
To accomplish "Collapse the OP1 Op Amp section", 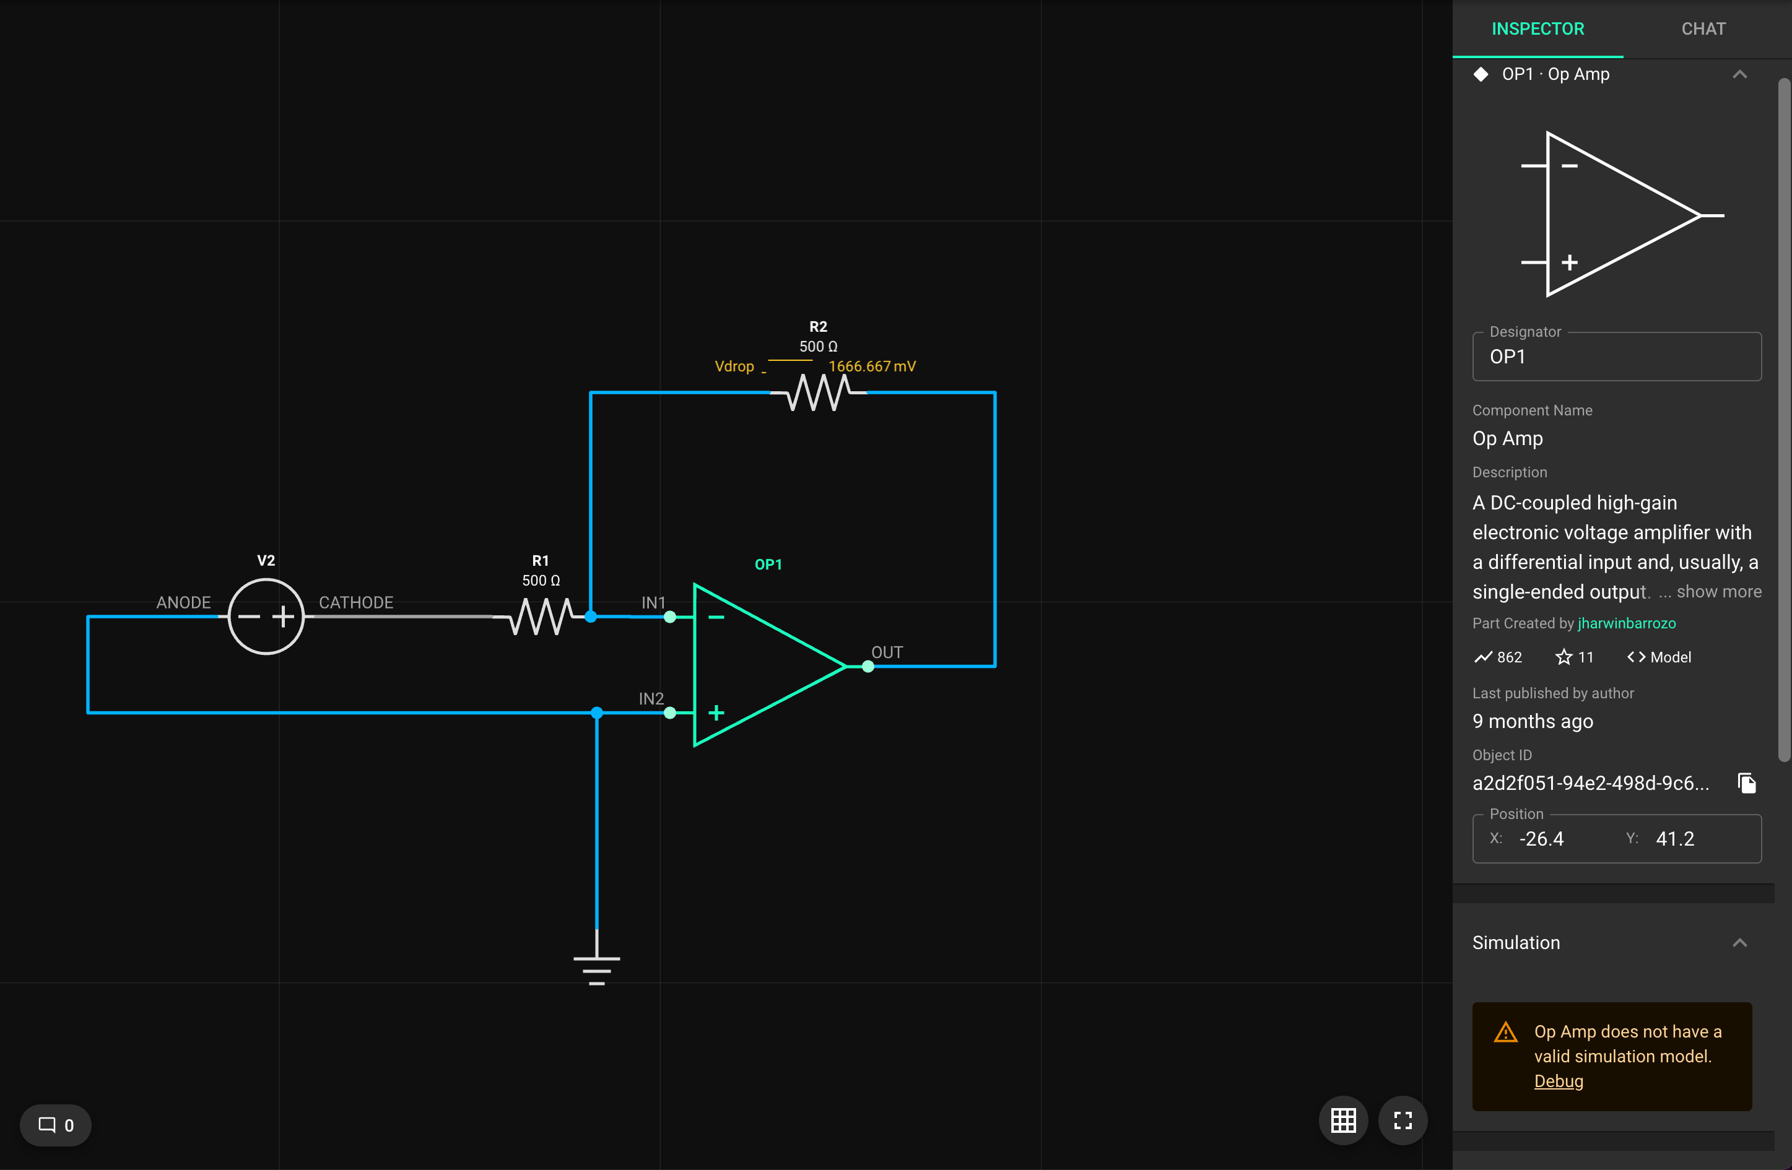I will pyautogui.click(x=1739, y=74).
